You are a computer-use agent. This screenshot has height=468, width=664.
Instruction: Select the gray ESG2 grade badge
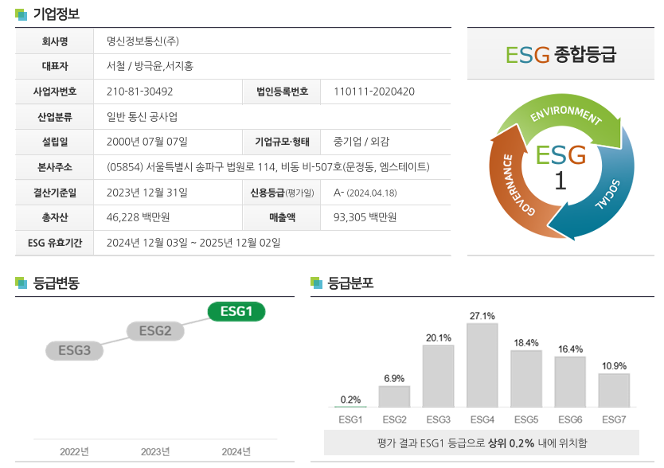(155, 331)
